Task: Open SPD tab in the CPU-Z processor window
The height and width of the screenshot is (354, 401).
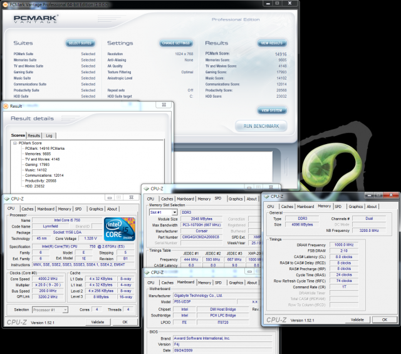Action: coord(78,209)
